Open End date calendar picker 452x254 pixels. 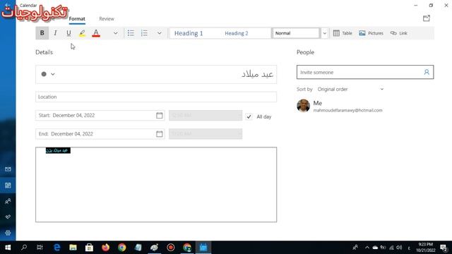pos(160,133)
